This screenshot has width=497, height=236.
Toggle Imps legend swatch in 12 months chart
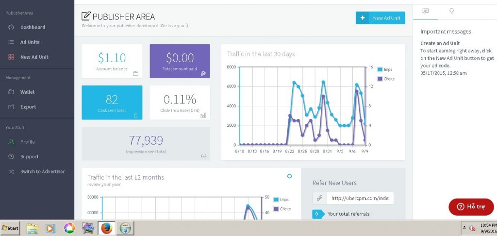(x=276, y=200)
